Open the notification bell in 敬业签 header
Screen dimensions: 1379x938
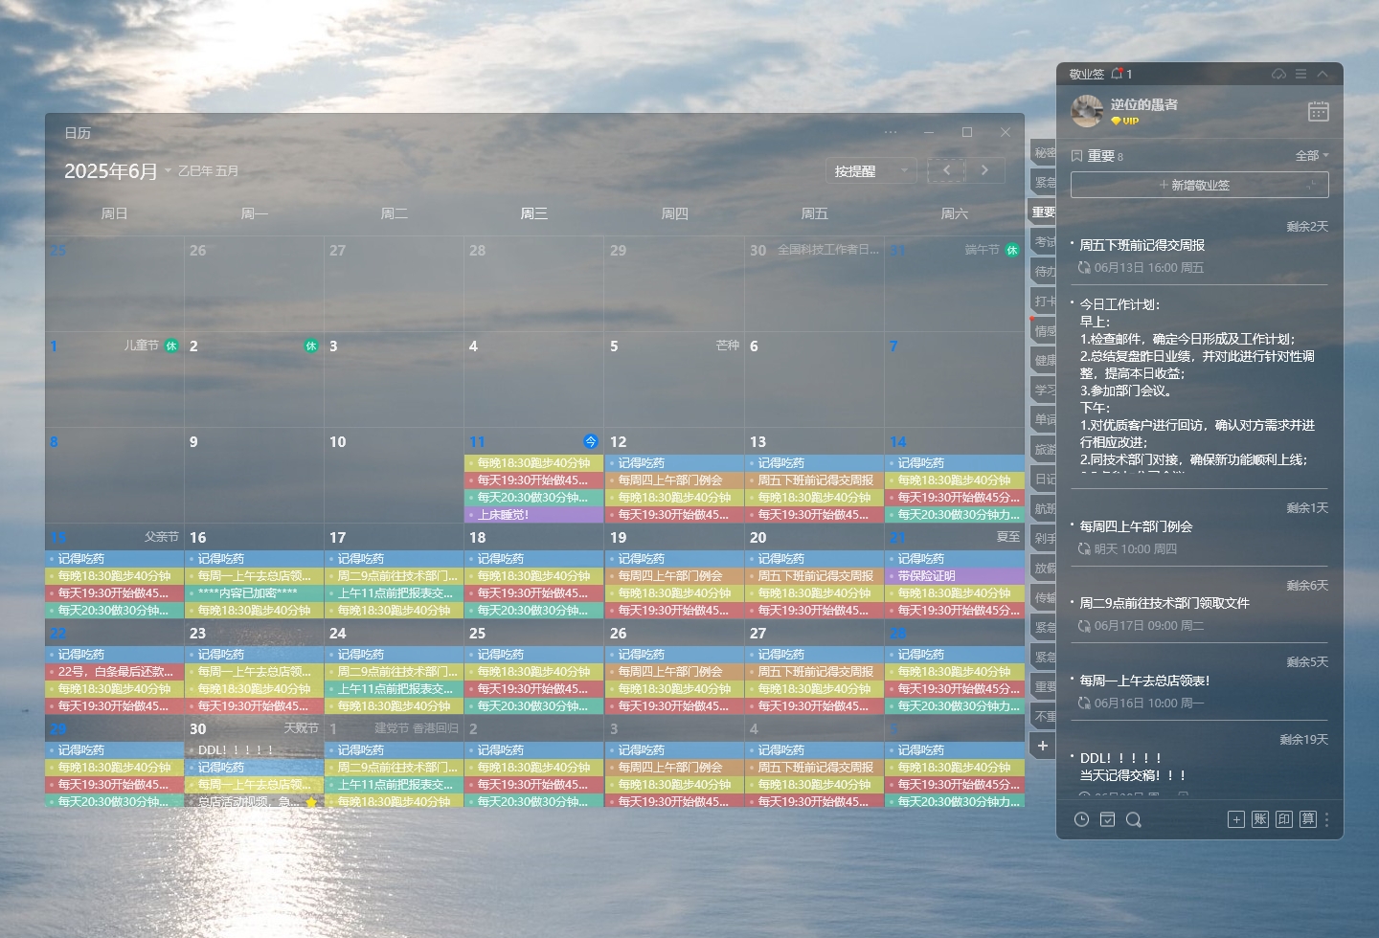coord(1117,74)
